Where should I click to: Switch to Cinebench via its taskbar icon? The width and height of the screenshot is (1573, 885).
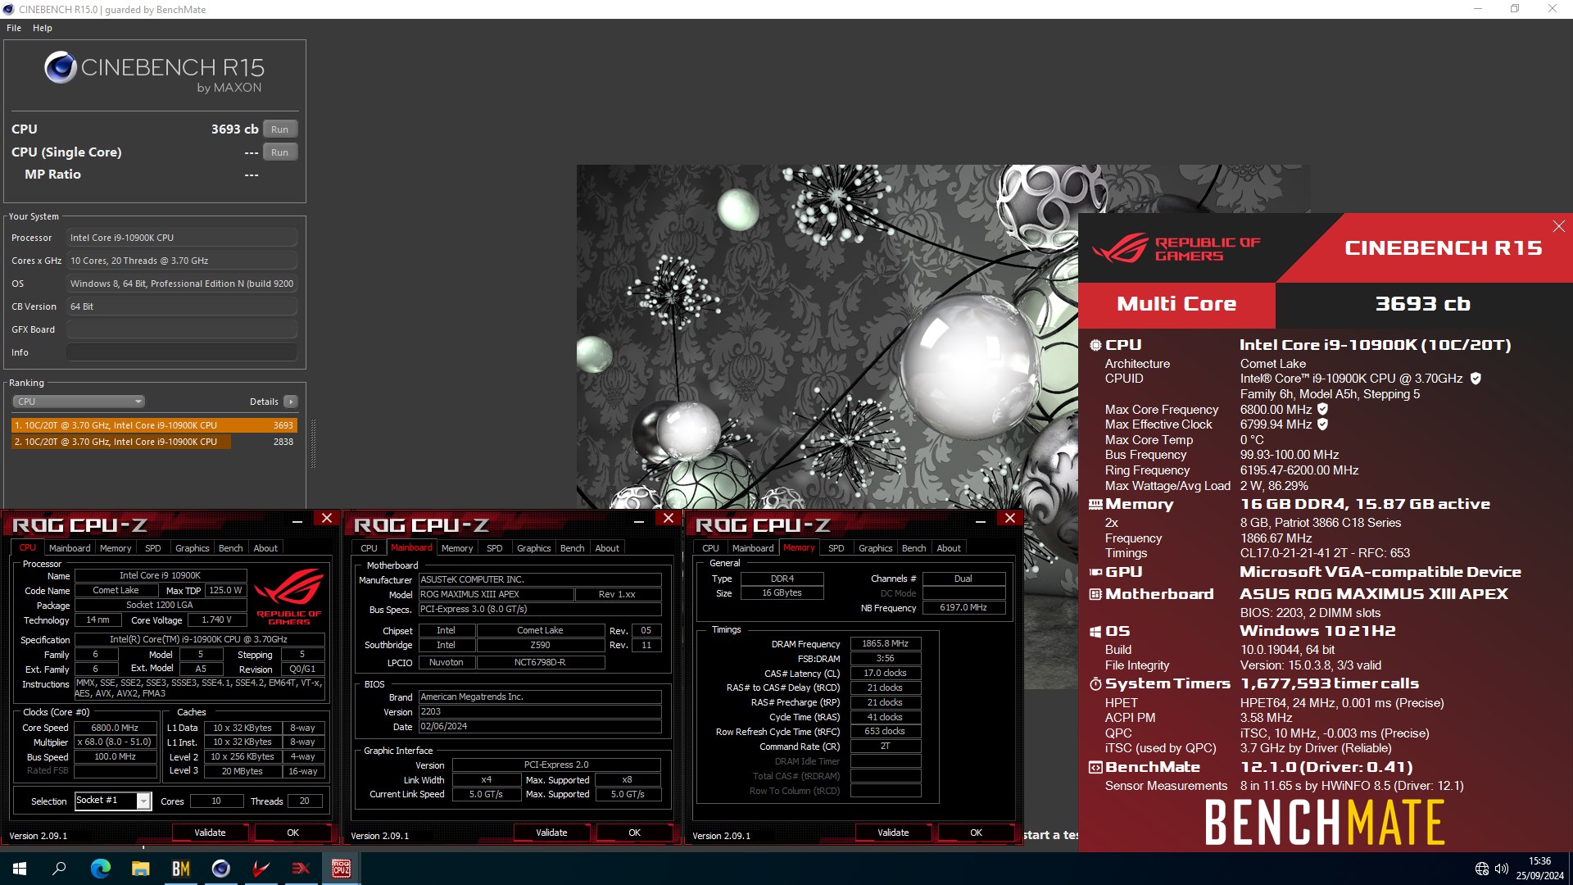tap(220, 869)
